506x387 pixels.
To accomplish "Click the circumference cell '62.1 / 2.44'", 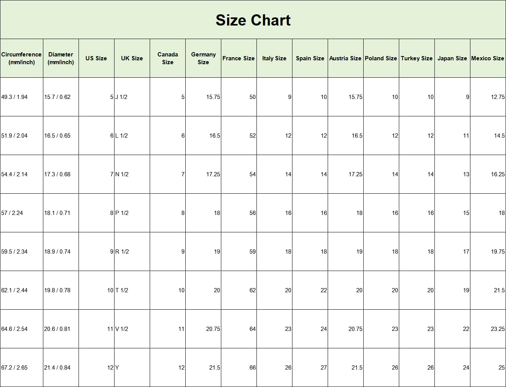I will point(22,290).
